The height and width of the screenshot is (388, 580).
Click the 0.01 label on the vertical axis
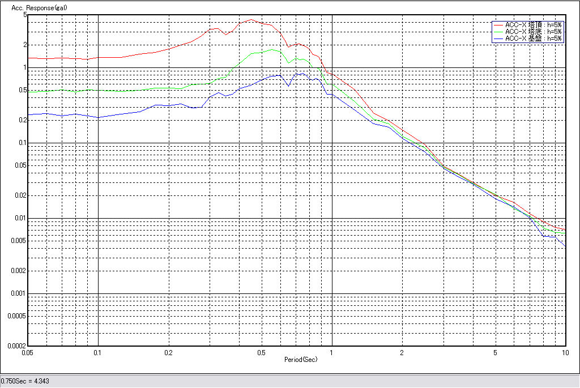click(x=19, y=218)
